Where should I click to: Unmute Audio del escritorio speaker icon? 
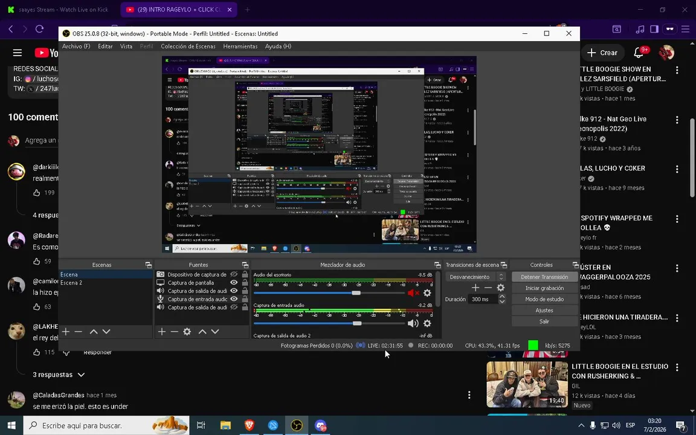[x=413, y=293]
